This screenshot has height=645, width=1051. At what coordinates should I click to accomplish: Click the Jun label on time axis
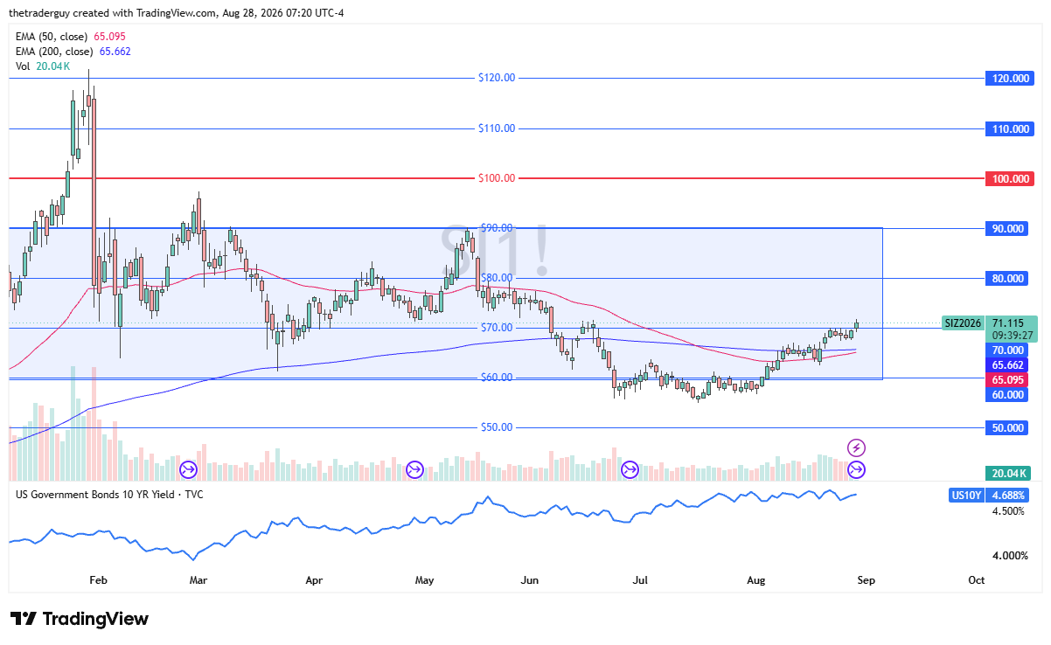(x=530, y=579)
